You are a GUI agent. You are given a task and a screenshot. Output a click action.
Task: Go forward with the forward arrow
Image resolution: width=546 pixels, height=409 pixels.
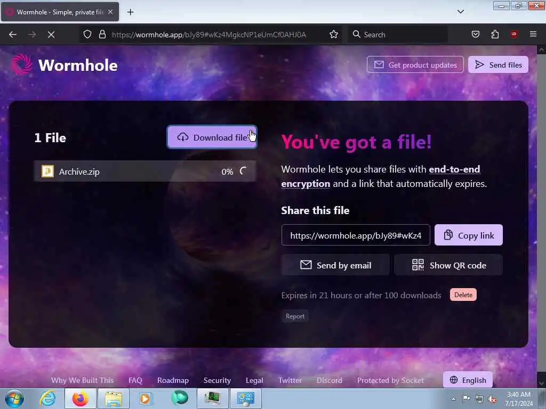[x=32, y=35]
